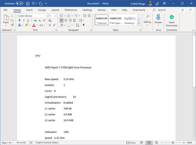The image size is (196, 145).
Task: Click the Save icon in title bar
Action: click(x=28, y=4)
